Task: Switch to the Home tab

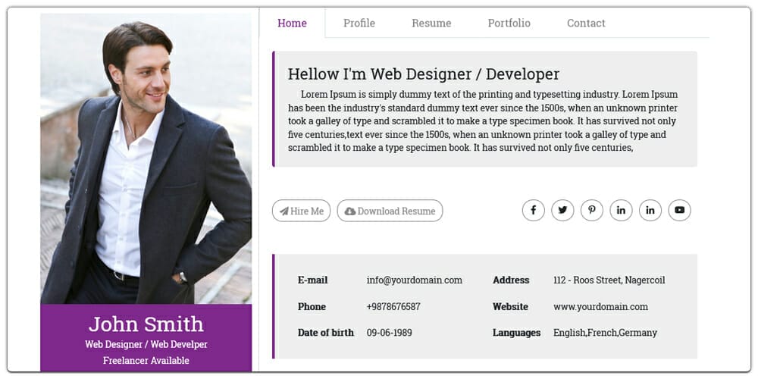Action: pyautogui.click(x=292, y=23)
